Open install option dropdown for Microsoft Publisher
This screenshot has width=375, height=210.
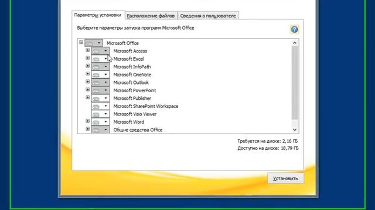click(100, 98)
